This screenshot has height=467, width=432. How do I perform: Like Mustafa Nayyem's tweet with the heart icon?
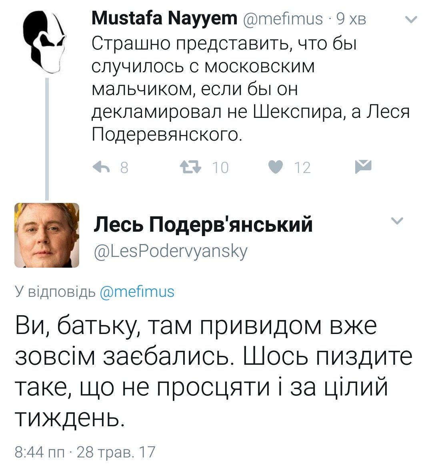click(275, 167)
